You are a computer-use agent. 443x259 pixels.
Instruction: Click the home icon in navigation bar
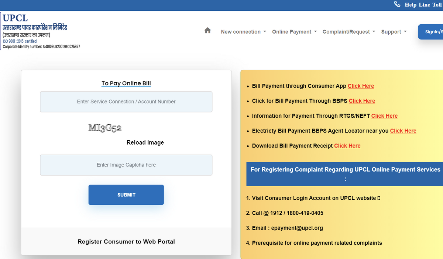[207, 31]
